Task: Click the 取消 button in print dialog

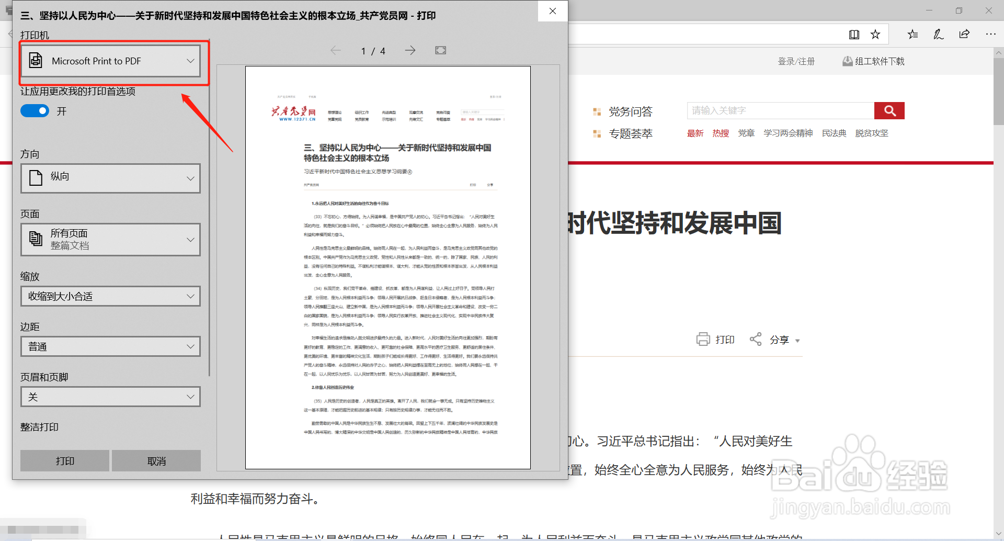Action: point(156,461)
